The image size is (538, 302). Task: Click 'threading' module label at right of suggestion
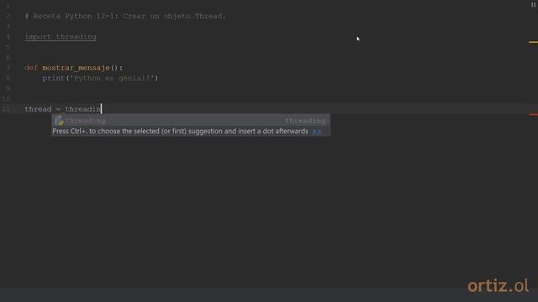[x=304, y=121]
